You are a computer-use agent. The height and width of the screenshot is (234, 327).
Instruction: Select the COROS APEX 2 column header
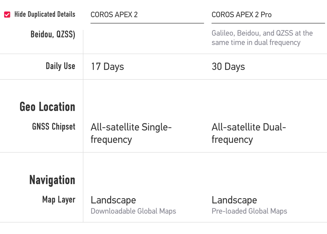(x=114, y=15)
